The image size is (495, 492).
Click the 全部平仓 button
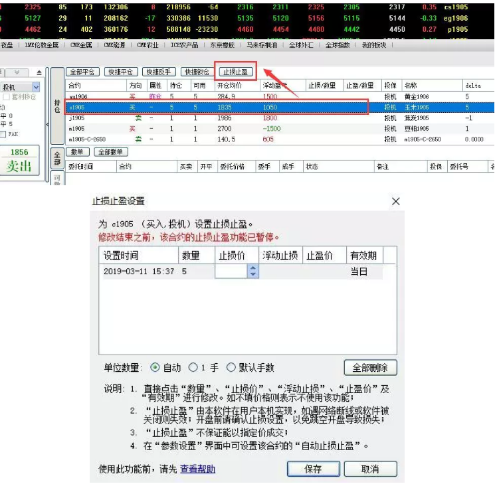tap(82, 72)
